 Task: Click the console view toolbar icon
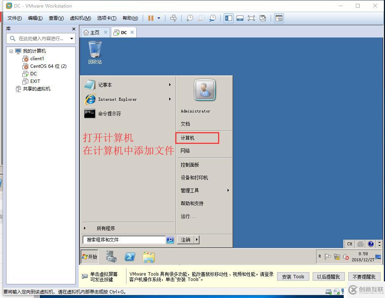tap(279, 18)
